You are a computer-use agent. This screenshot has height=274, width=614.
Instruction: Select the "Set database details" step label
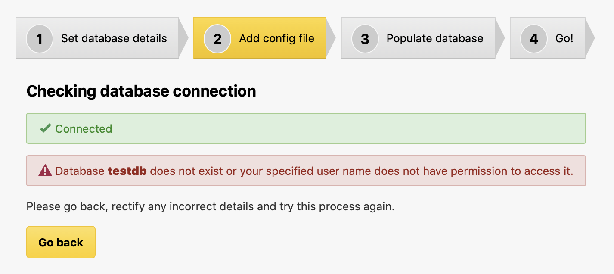pos(114,38)
